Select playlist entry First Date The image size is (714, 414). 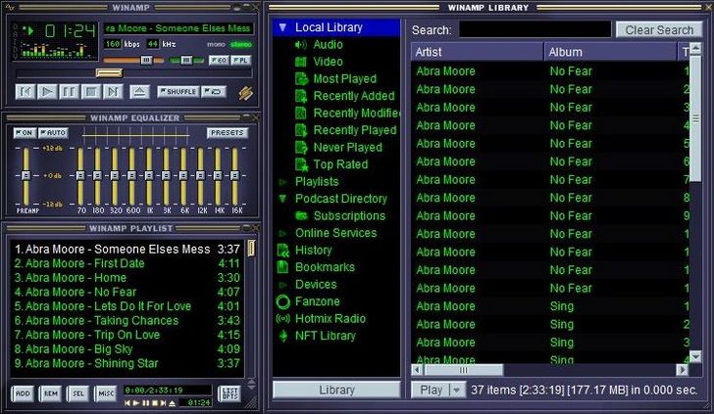point(127,263)
